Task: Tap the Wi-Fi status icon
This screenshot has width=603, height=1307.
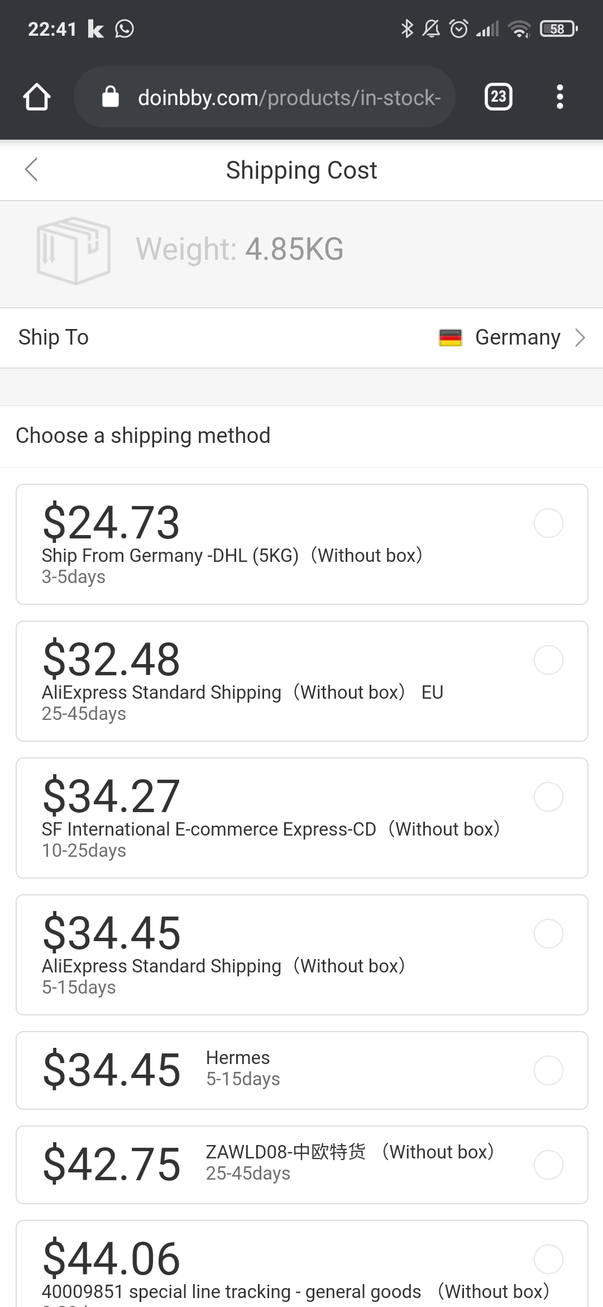Action: [519, 29]
